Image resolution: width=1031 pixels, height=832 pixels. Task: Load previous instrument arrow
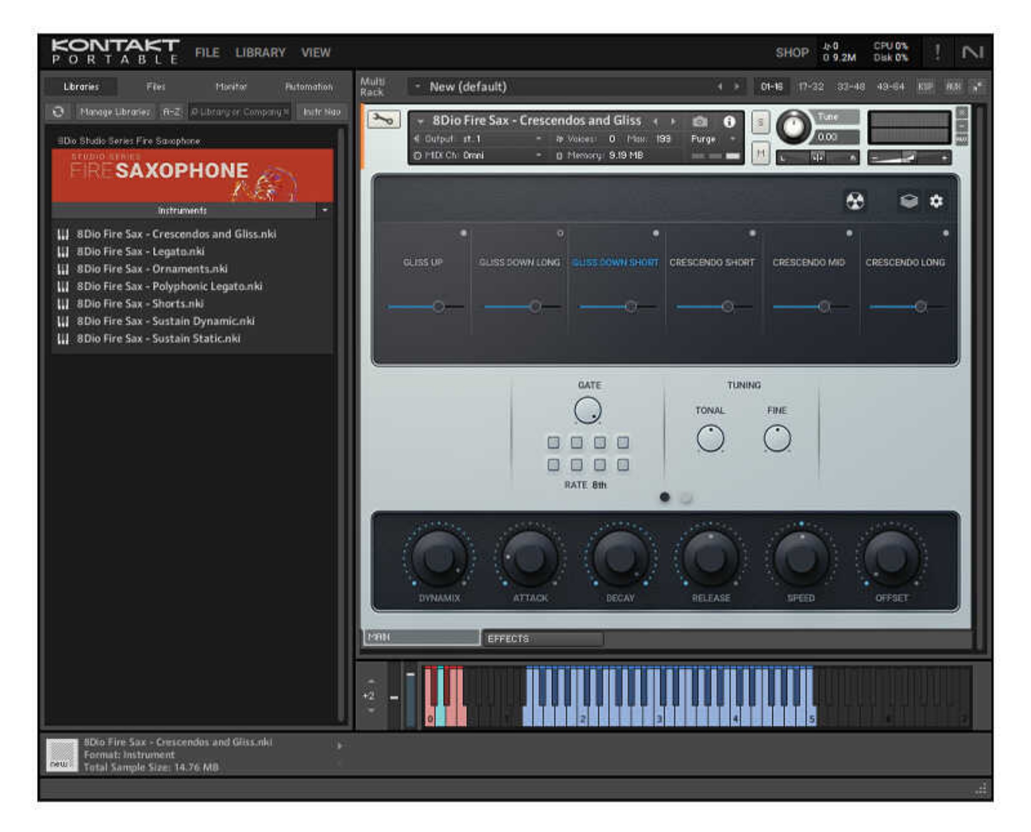pos(656,122)
